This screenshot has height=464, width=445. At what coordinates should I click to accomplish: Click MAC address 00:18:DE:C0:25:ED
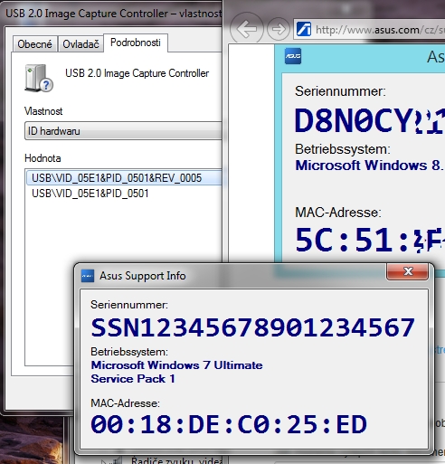click(x=229, y=424)
